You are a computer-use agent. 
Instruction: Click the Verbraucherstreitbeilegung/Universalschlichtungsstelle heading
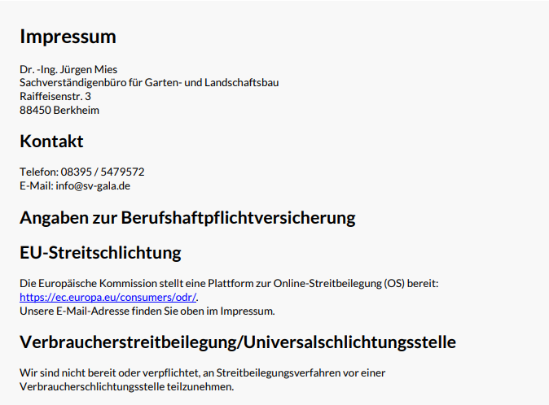[x=237, y=342]
